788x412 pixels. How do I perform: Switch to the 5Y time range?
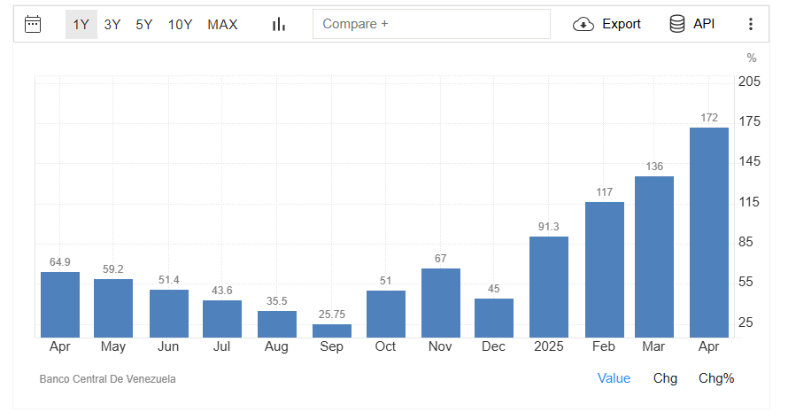coord(144,24)
